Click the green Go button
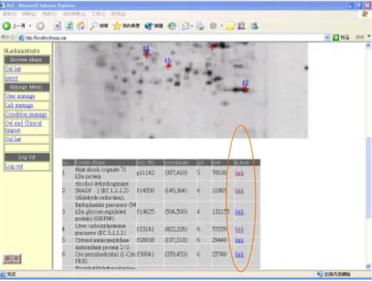 pyautogui.click(x=341, y=37)
